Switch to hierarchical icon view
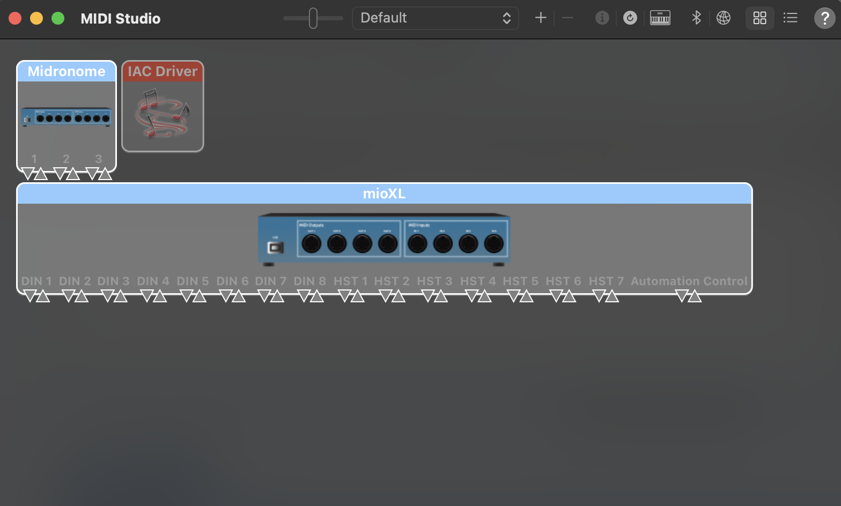841x506 pixels. tap(759, 18)
